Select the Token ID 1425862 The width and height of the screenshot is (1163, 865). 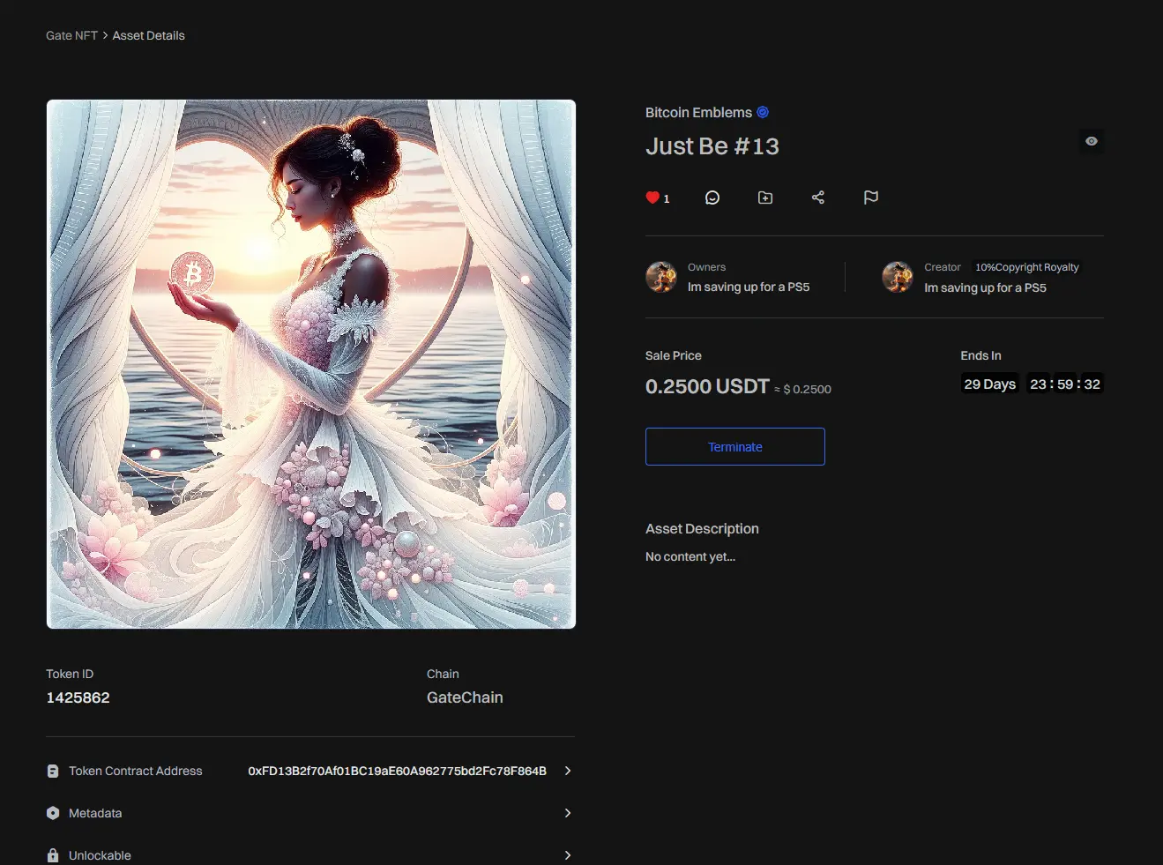[78, 697]
